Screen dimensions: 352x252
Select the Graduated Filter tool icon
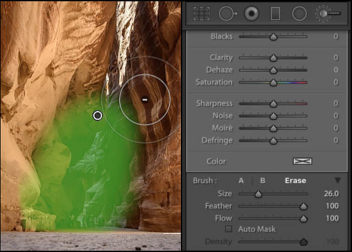tap(275, 14)
